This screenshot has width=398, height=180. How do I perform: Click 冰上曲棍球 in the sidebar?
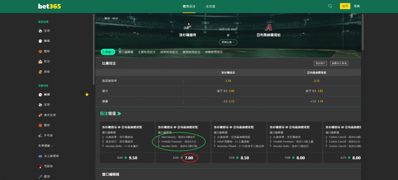click(x=51, y=156)
